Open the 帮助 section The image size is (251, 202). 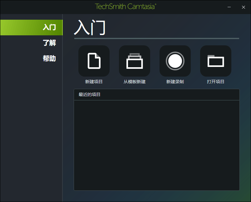pyautogui.click(x=50, y=58)
